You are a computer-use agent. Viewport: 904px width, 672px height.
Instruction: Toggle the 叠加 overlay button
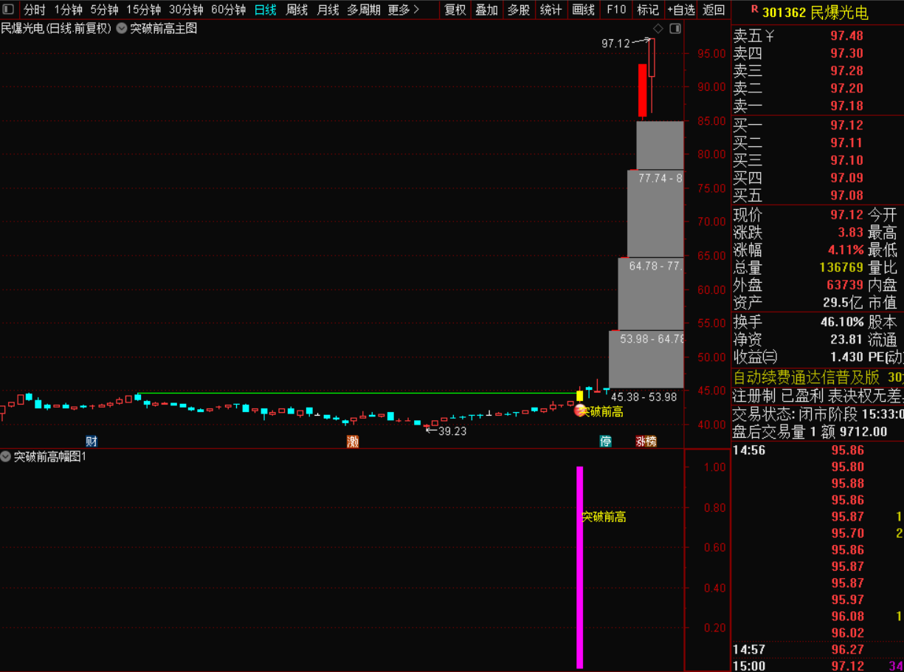pos(486,10)
